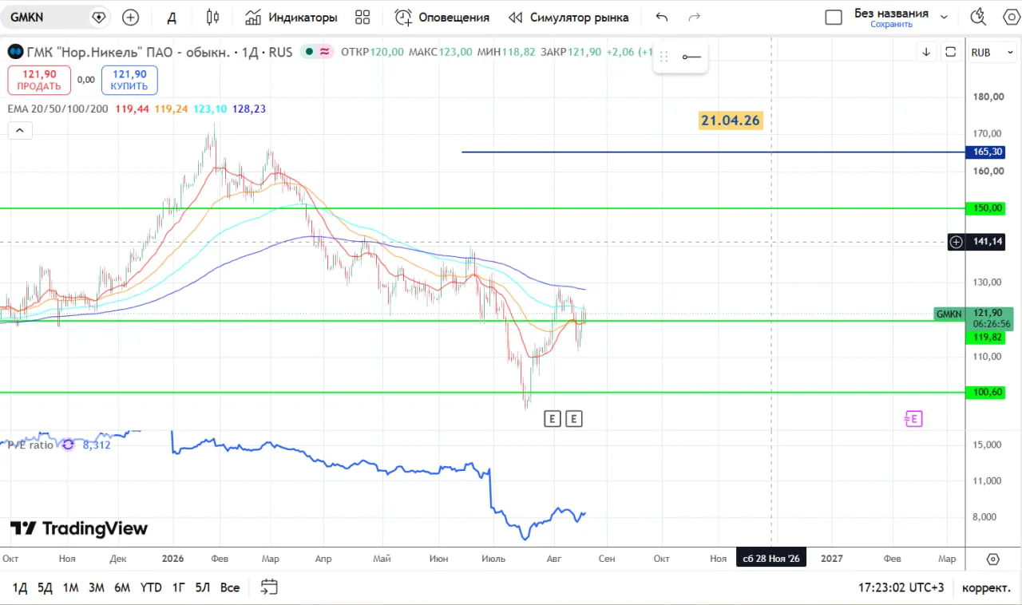Expand the layout name dropdown arrow
The height and width of the screenshot is (605, 1022).
pos(945,17)
